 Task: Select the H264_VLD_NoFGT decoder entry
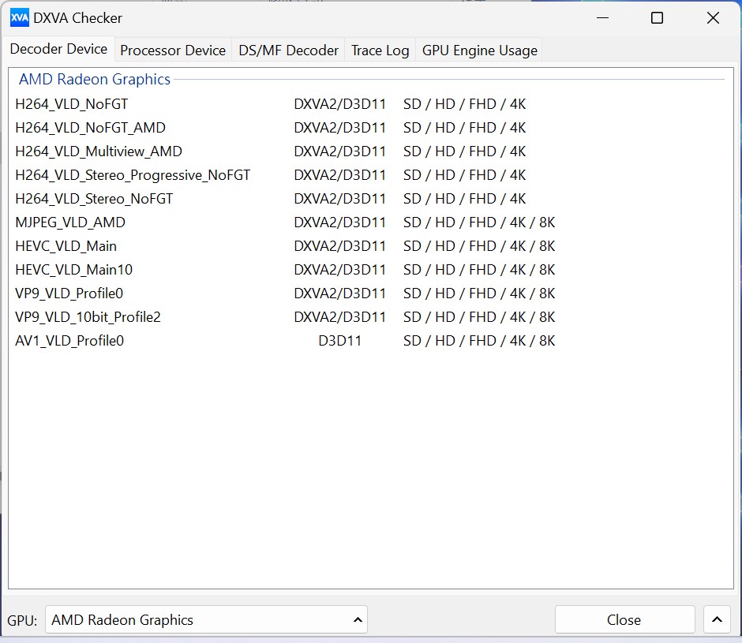pos(72,104)
